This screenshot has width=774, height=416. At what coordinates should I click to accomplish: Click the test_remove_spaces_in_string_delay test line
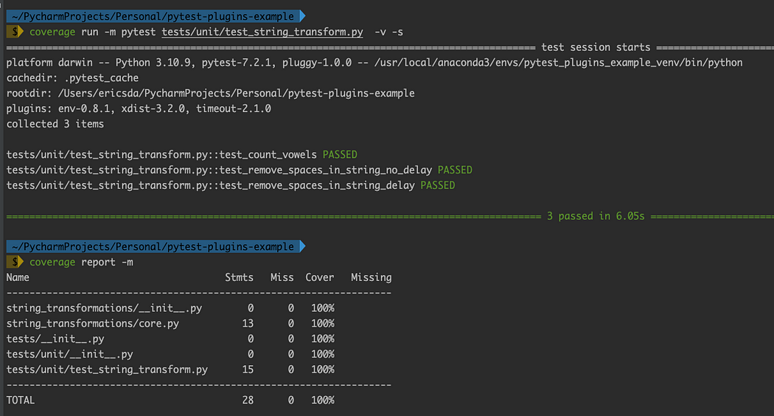coord(211,185)
